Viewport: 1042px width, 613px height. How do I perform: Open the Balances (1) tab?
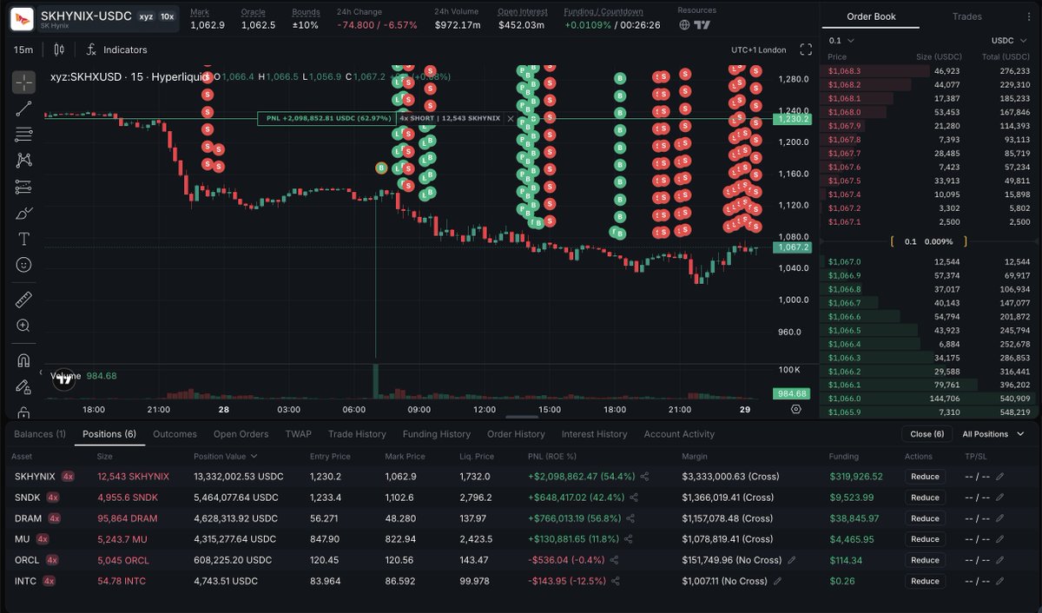coord(40,434)
